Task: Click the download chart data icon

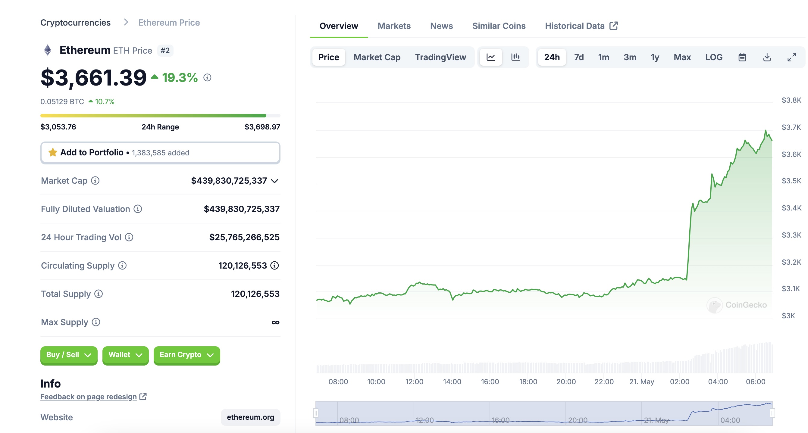Action: pos(767,57)
